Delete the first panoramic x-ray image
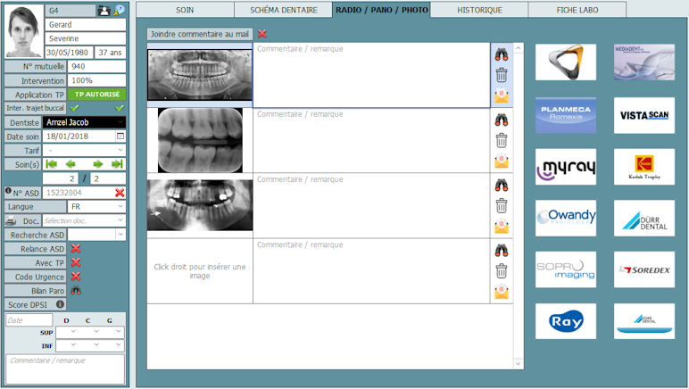 (x=502, y=75)
